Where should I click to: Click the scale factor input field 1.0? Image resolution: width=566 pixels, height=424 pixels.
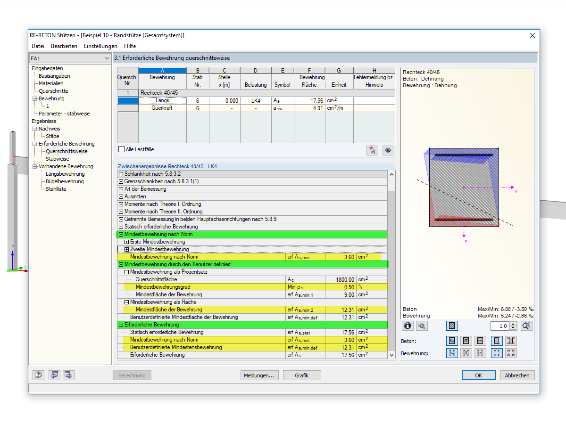pos(500,326)
